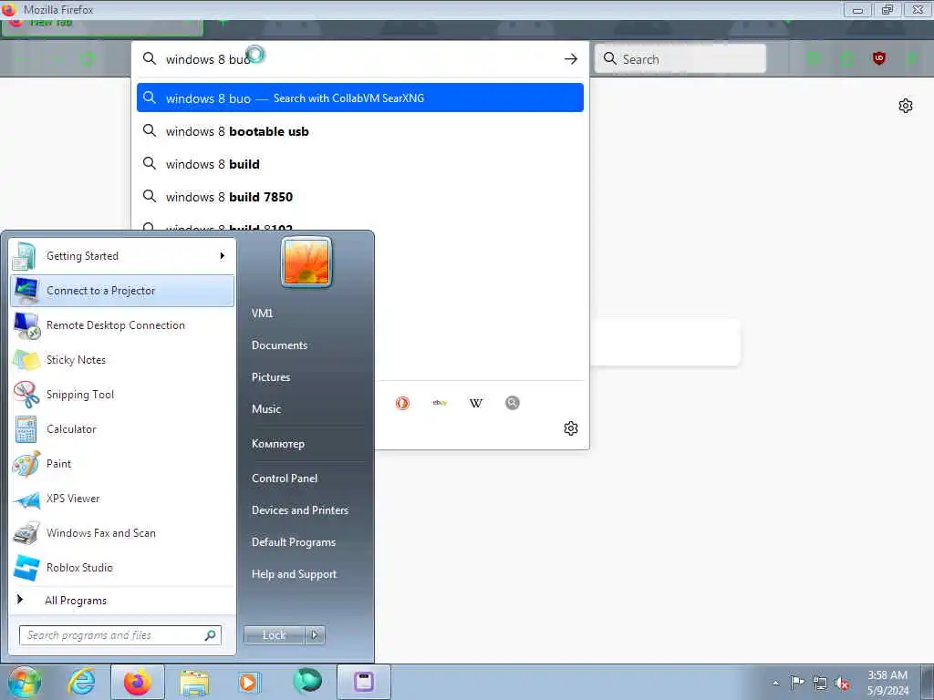Focus the Search programs and files box
934x700 pixels.
click(120, 635)
